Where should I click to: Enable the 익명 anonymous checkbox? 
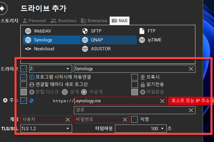134,120
